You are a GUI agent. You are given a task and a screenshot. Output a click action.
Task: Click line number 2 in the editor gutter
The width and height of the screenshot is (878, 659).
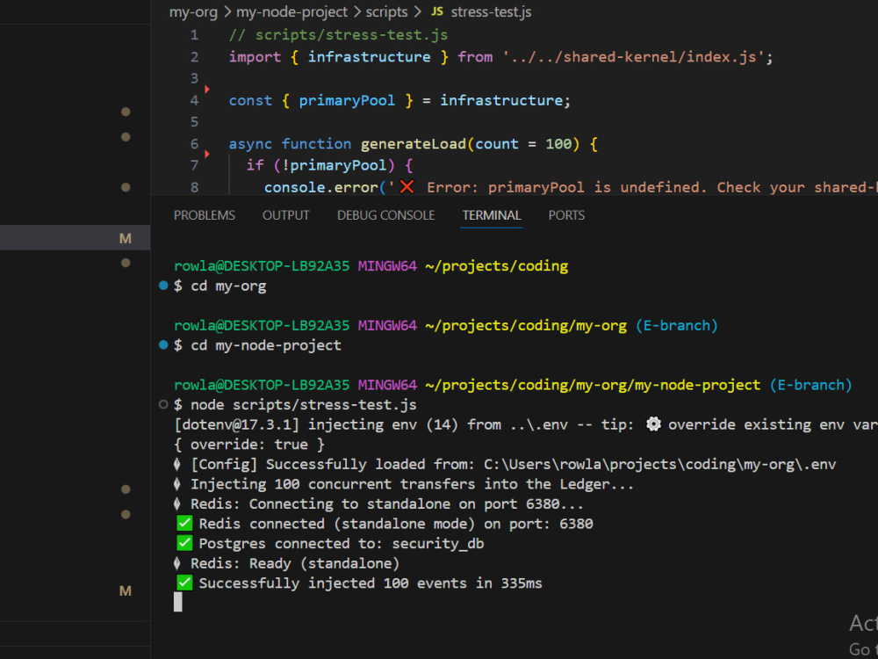point(194,56)
